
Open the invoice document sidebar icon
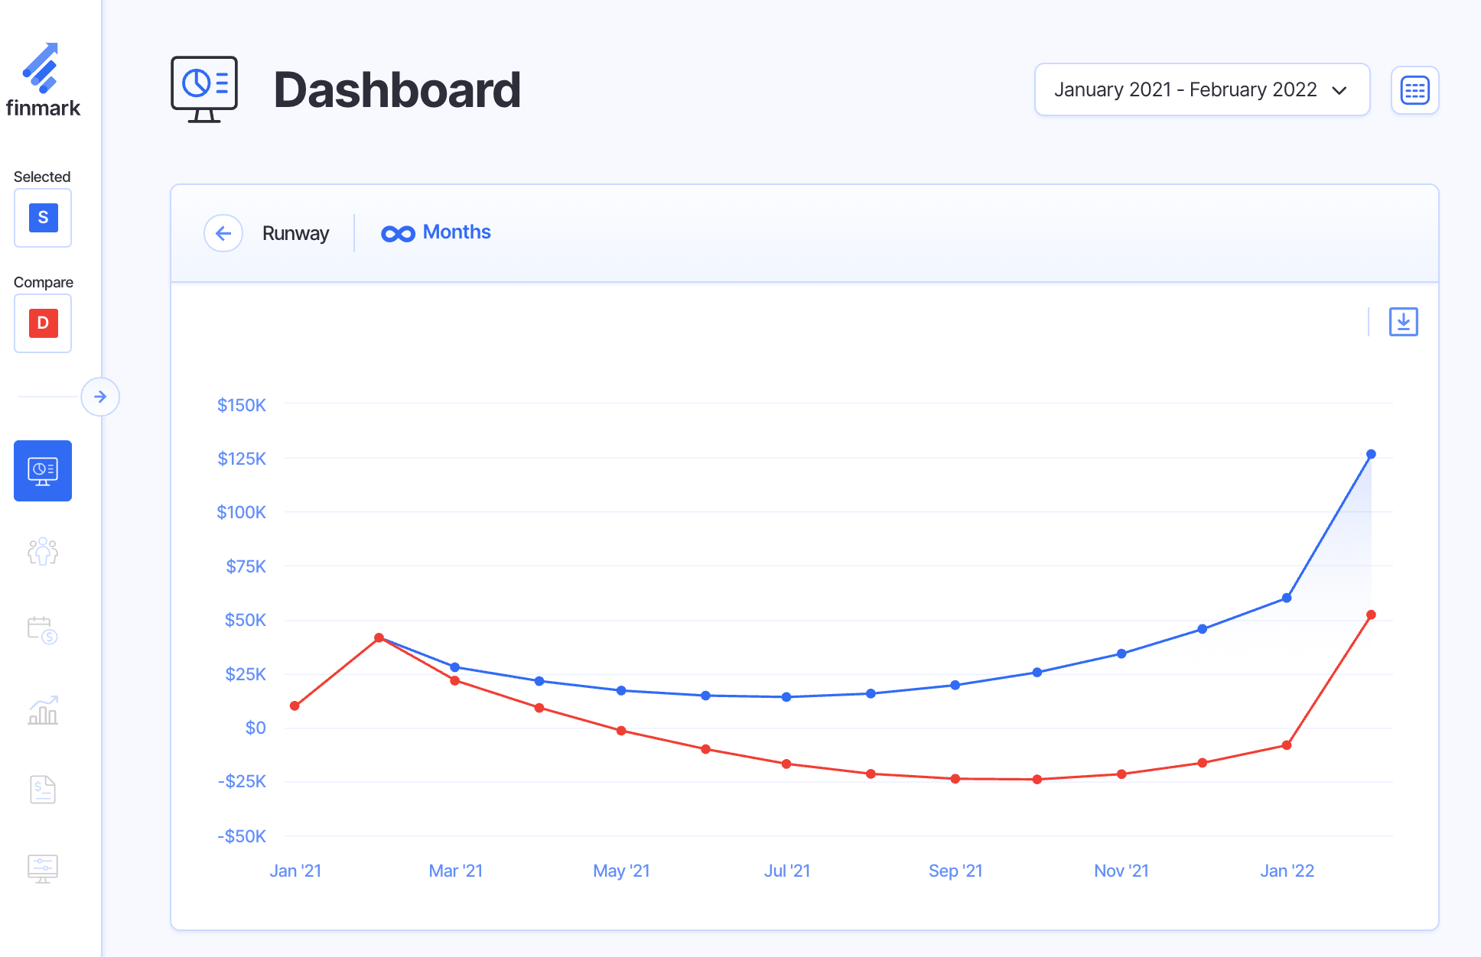[x=43, y=790]
